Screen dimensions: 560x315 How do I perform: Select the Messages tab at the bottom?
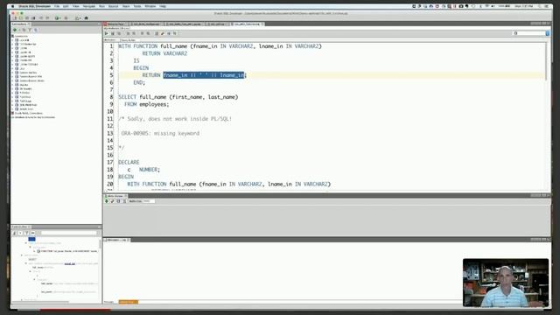point(108,302)
